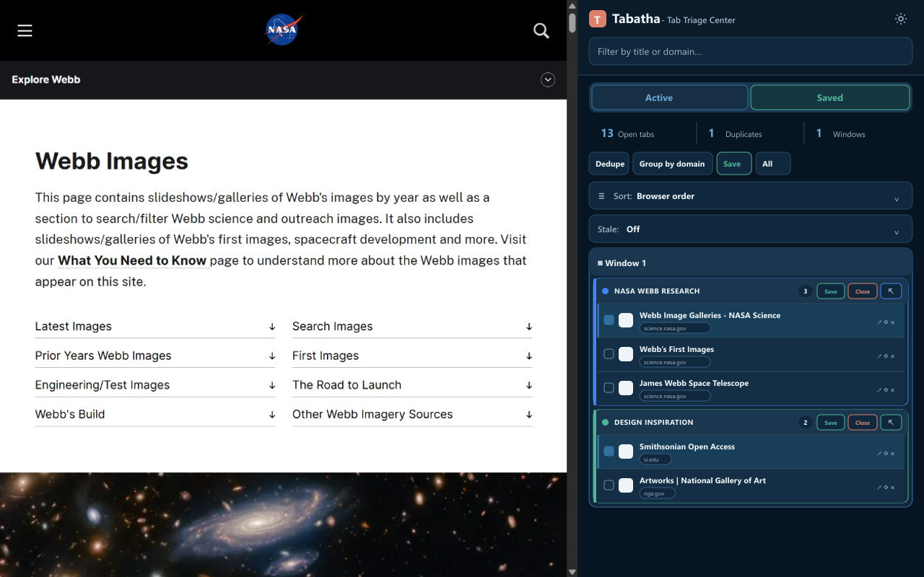Click the arrow button in Design Inspiration header
This screenshot has height=577, width=924.
pyautogui.click(x=891, y=423)
